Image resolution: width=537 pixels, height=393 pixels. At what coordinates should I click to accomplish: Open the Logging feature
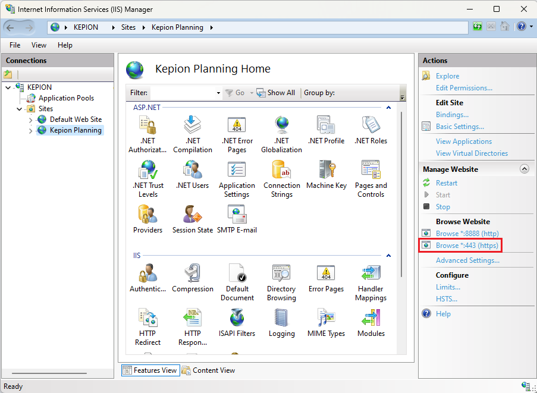(281, 322)
